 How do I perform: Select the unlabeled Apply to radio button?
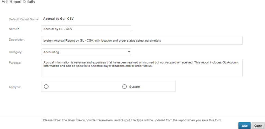coord(46,87)
